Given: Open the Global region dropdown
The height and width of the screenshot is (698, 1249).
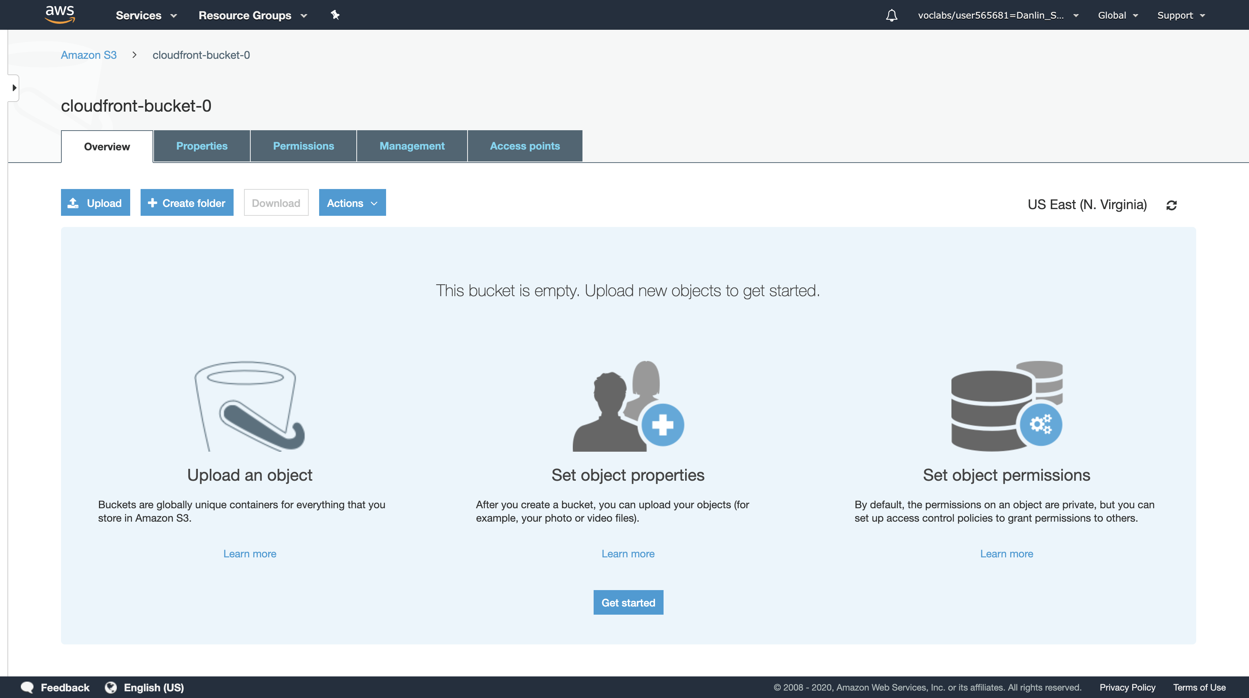Looking at the screenshot, I should 1117,16.
